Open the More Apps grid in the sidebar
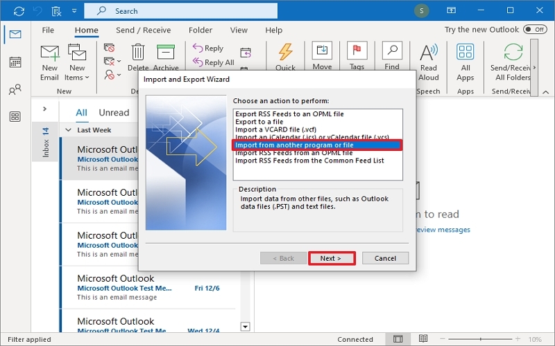Image resolution: width=555 pixels, height=346 pixels. (15, 117)
